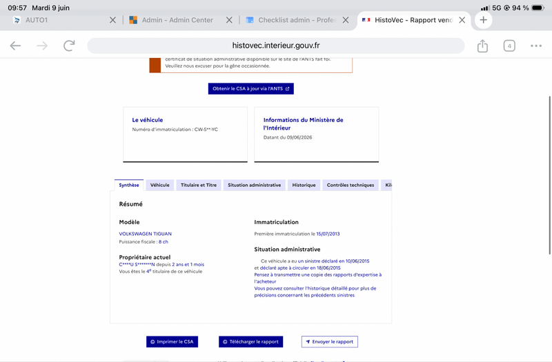
Task: Open the Synthèse tab
Action: [129, 185]
